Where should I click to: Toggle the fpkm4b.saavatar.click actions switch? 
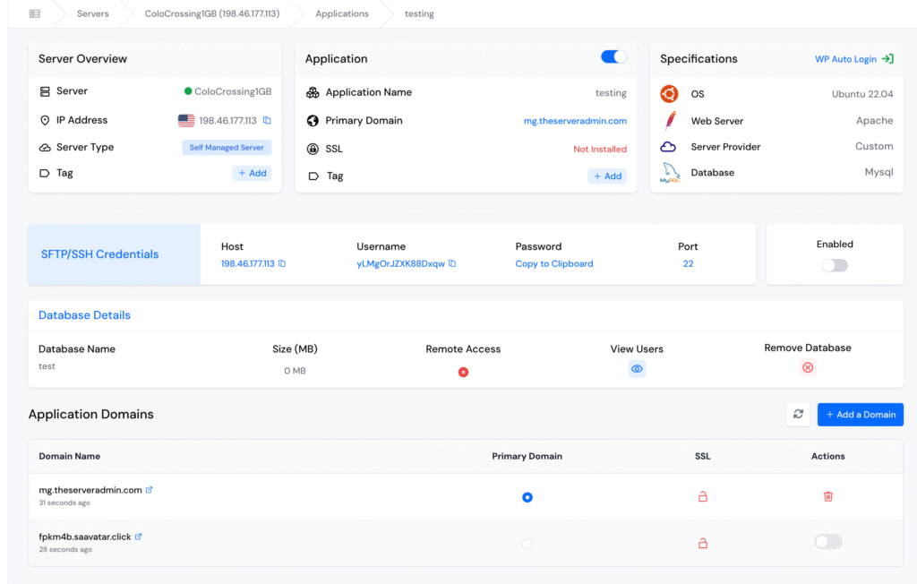tap(828, 542)
